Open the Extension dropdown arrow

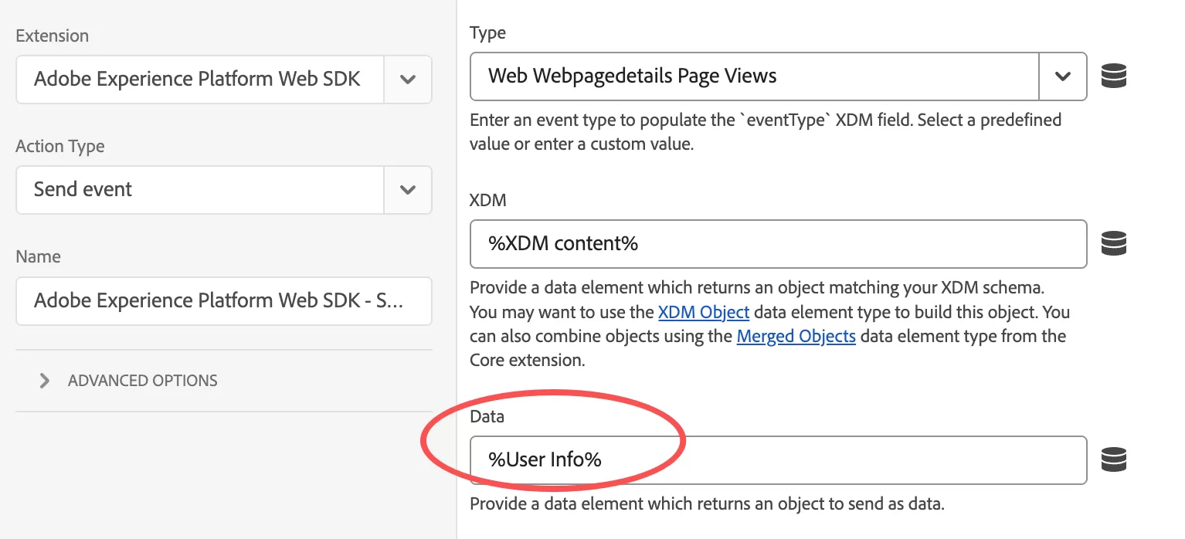(408, 79)
